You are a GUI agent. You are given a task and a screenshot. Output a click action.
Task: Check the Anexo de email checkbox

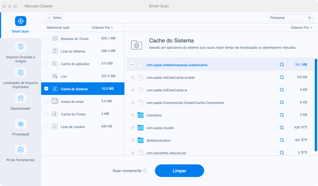point(47,101)
